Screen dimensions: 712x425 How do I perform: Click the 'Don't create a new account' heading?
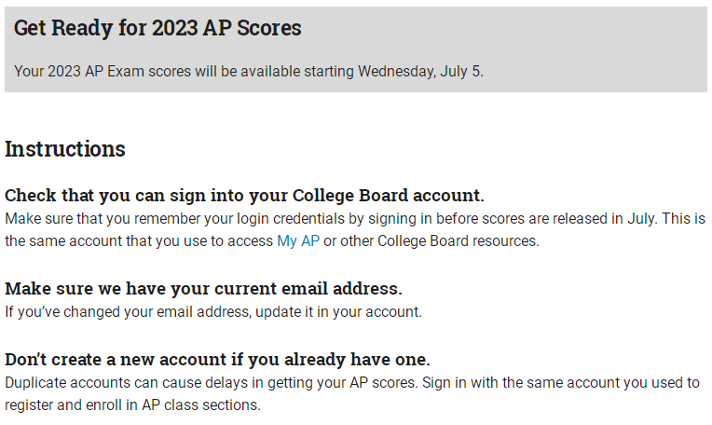217,359
